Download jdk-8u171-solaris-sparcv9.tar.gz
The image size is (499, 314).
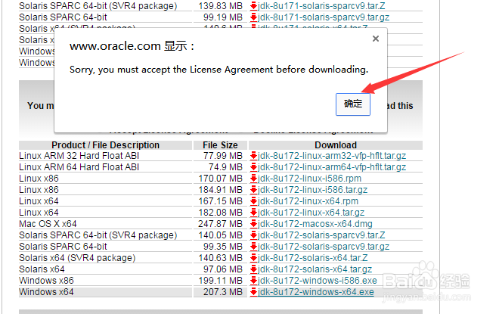coord(324,17)
